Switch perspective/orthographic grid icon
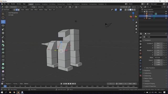Screen dimensions: 168x94 (136, 32)
